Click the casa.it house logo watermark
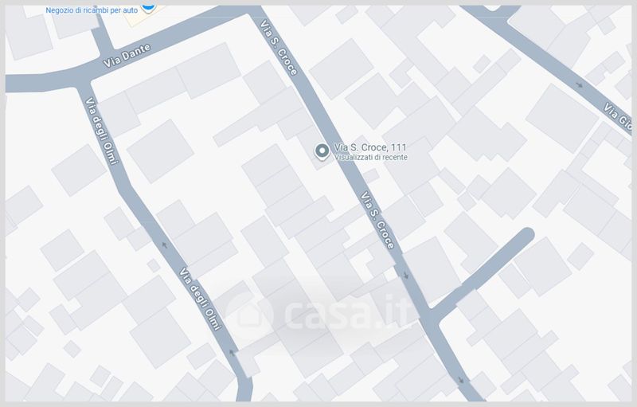Image resolution: width=637 pixels, height=407 pixels. (x=249, y=315)
